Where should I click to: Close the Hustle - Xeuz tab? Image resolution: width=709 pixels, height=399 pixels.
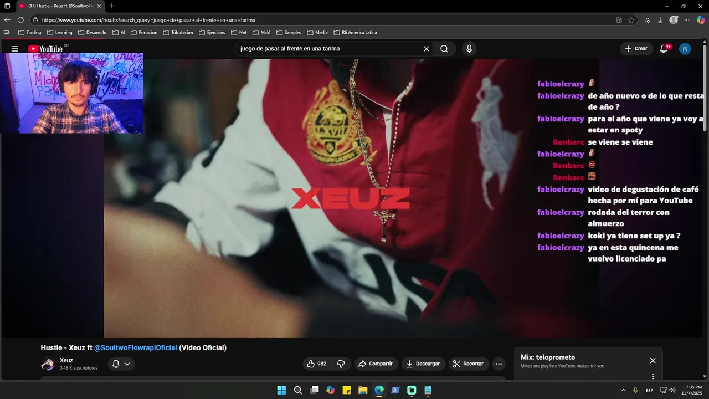99,6
